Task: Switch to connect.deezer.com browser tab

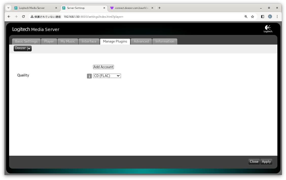Action: pos(132,8)
